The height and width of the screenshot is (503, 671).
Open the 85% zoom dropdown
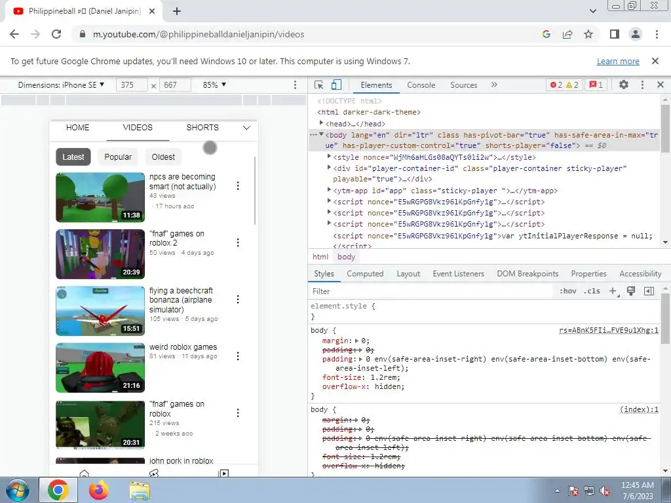pyautogui.click(x=214, y=84)
